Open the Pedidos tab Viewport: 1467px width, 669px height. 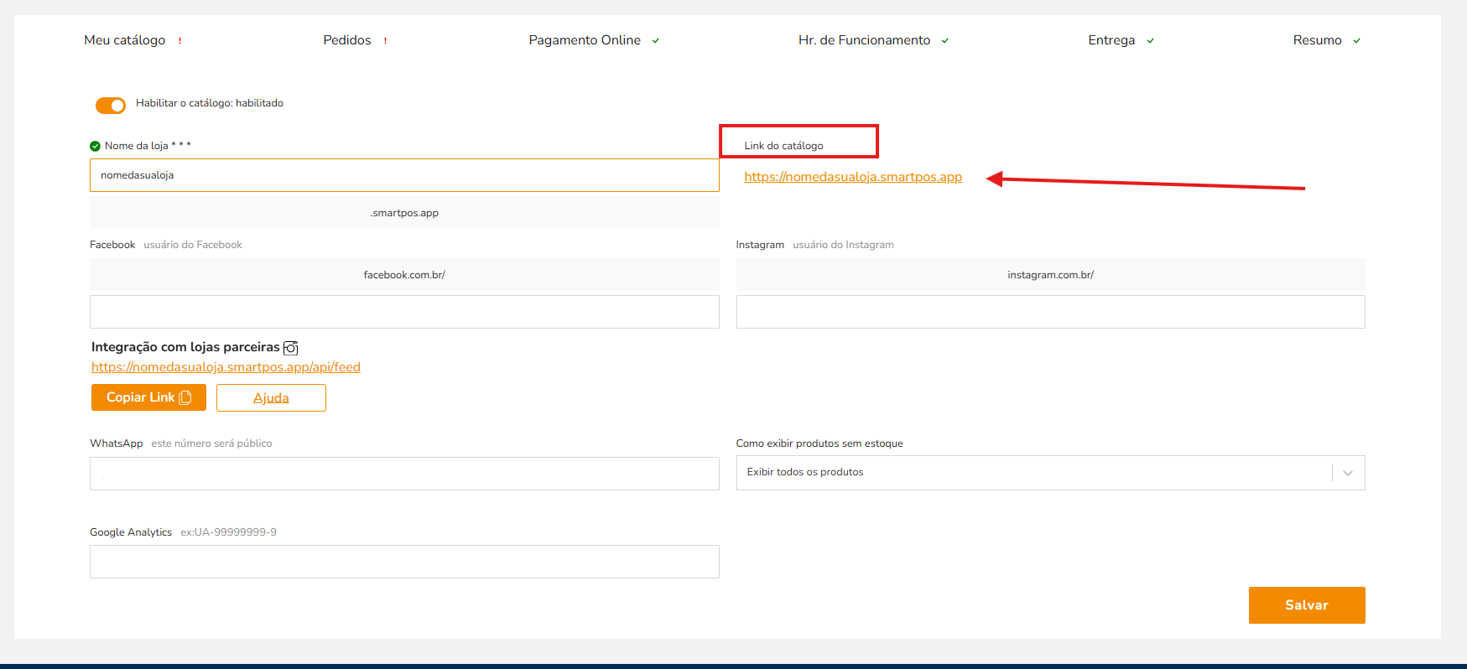pyautogui.click(x=346, y=40)
